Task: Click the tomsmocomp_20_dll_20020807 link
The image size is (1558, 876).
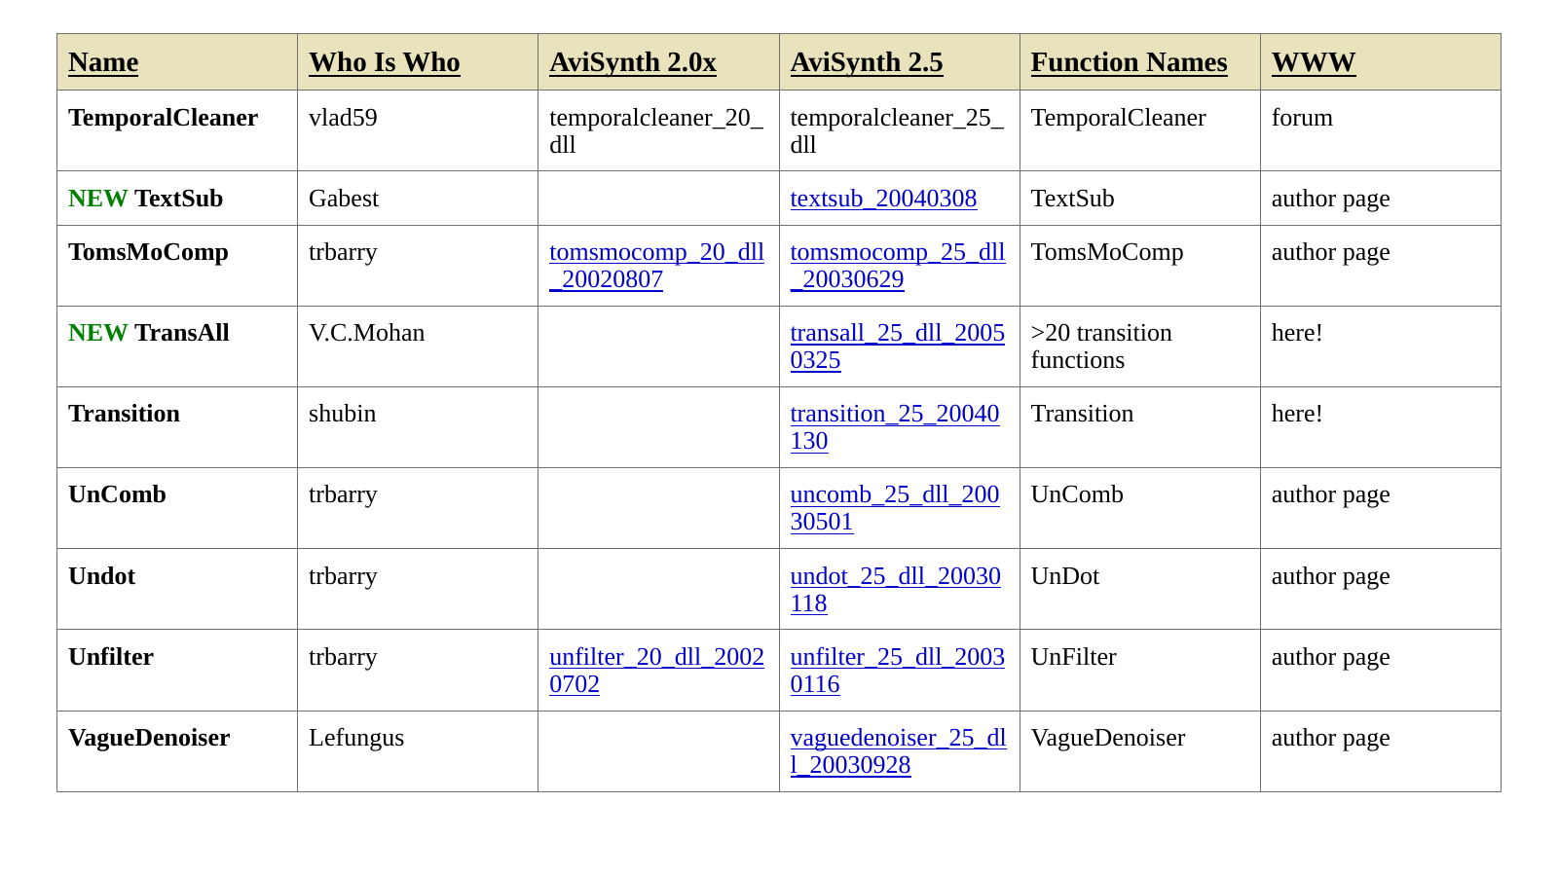Action: tap(656, 266)
